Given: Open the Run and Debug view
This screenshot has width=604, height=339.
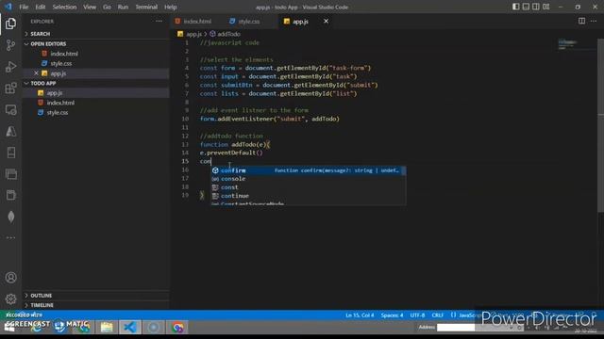Looking at the screenshot, I should (10, 67).
